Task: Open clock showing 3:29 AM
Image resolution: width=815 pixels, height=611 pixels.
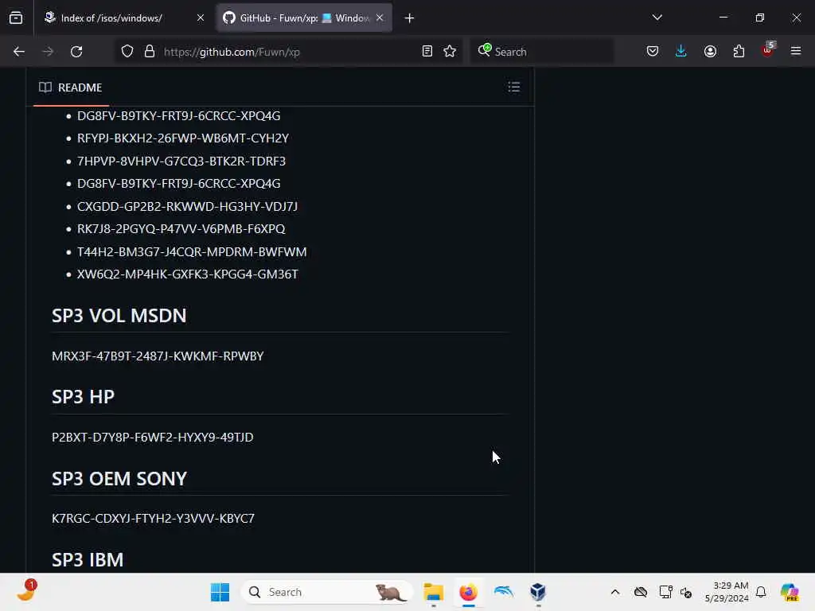Action: point(726,592)
